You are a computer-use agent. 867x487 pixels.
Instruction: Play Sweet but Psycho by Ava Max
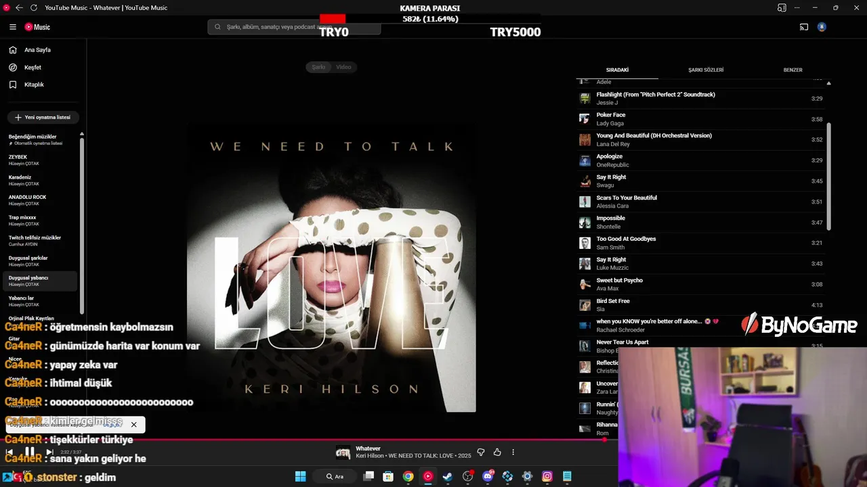[x=702, y=284]
